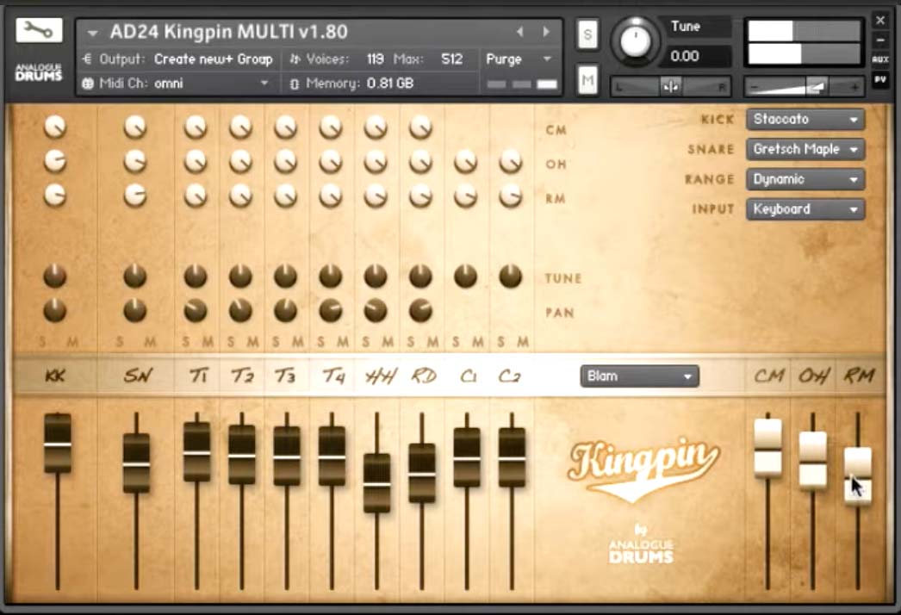Adjust the T3 channel PAN knob

click(x=286, y=310)
